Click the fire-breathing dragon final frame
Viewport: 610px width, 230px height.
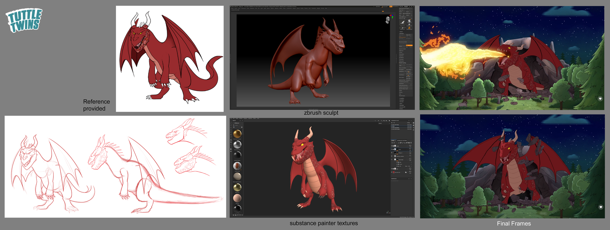click(512, 58)
